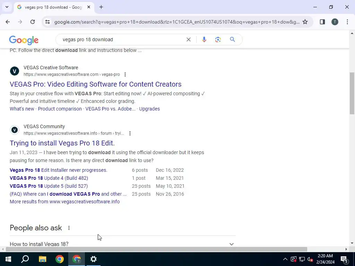Close the vegas pro 18 download tab
This screenshot has height=266, width=355.
coord(89,7)
